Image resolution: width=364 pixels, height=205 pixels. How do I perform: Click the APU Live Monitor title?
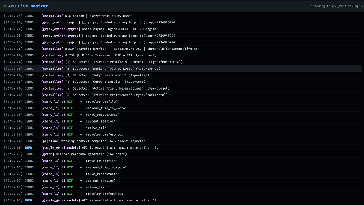[28, 6]
